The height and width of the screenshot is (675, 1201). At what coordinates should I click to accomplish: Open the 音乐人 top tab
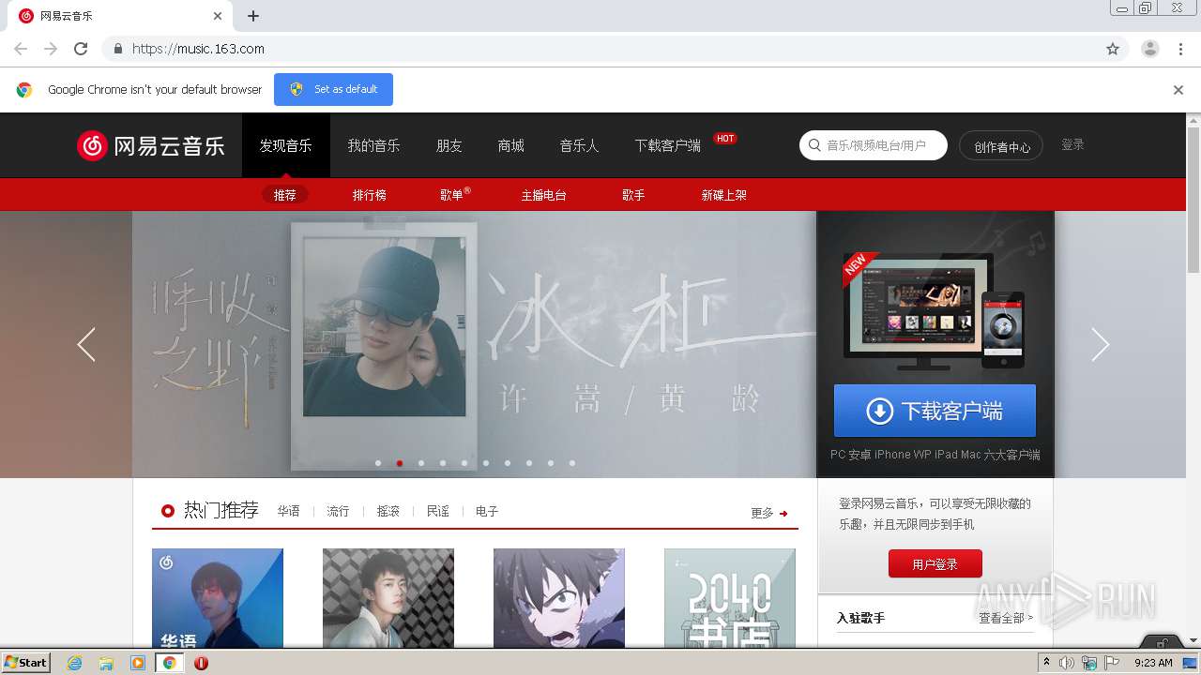[579, 145]
